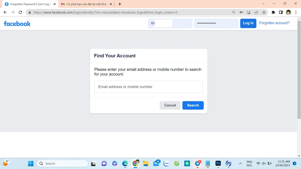Open the Mail app with 66 badge
The height and width of the screenshot is (169, 301).
156,163
